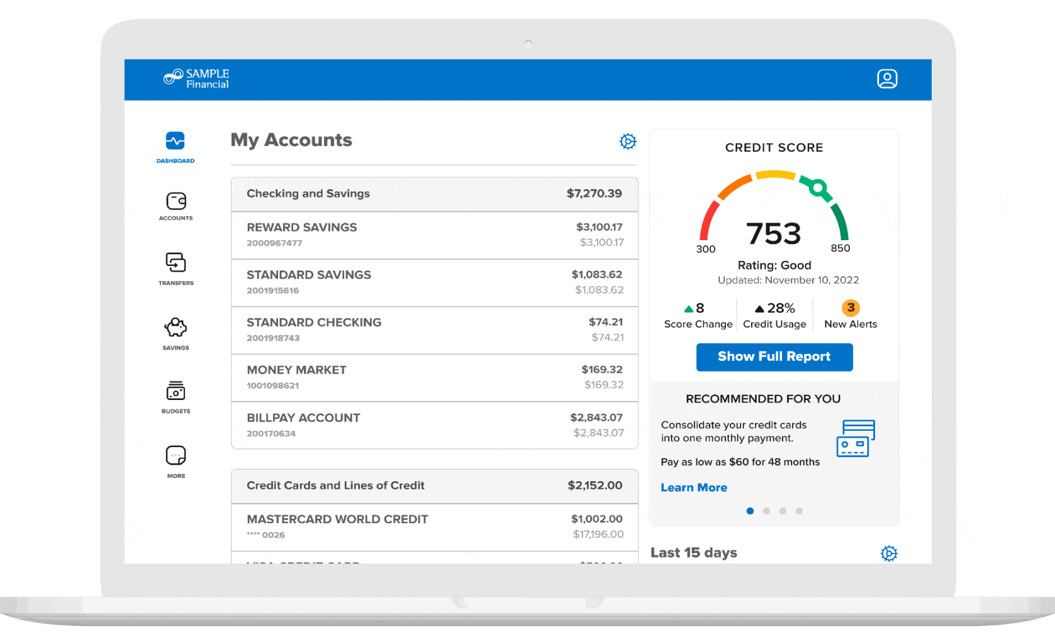1055x644 pixels.
Task: Open the Dashboard sidebar icon
Action: 176,142
